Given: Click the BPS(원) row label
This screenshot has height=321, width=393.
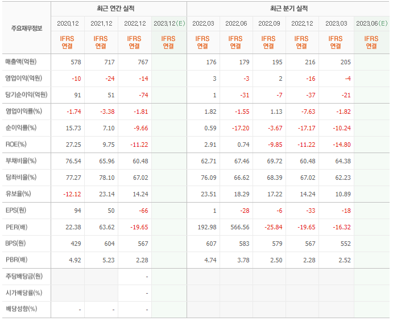Looking at the screenshot, I should tap(15, 243).
